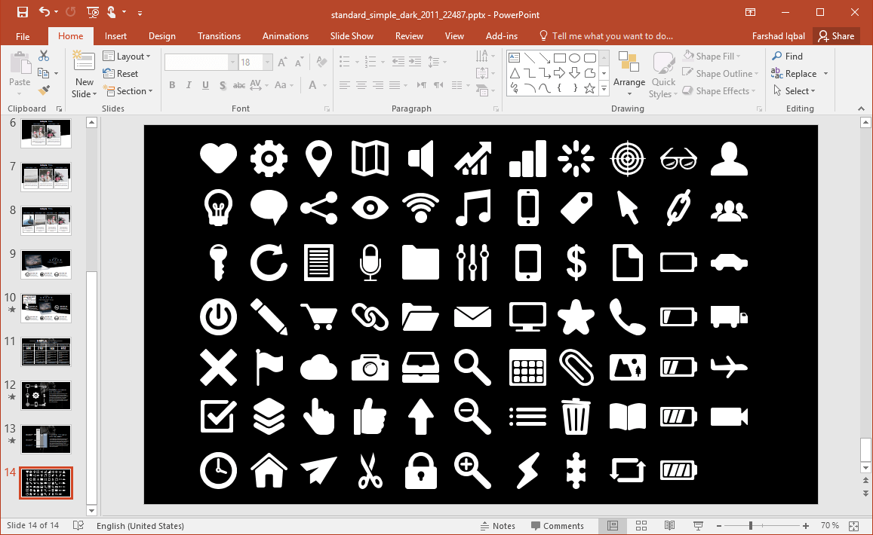Select the Format Painter brush icon
Image resolution: width=873 pixels, height=535 pixels.
pos(44,90)
